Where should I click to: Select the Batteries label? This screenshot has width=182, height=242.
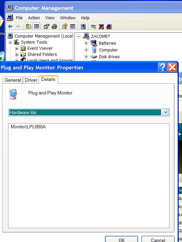point(107,43)
